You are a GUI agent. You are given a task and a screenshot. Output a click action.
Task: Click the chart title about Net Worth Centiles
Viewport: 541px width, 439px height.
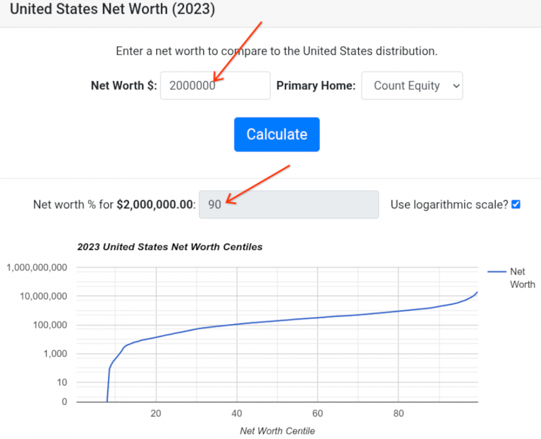pyautogui.click(x=169, y=247)
